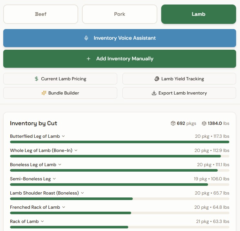Open Current Lamb Pricing
Viewport: 240px width, 231px height.
coord(60,79)
